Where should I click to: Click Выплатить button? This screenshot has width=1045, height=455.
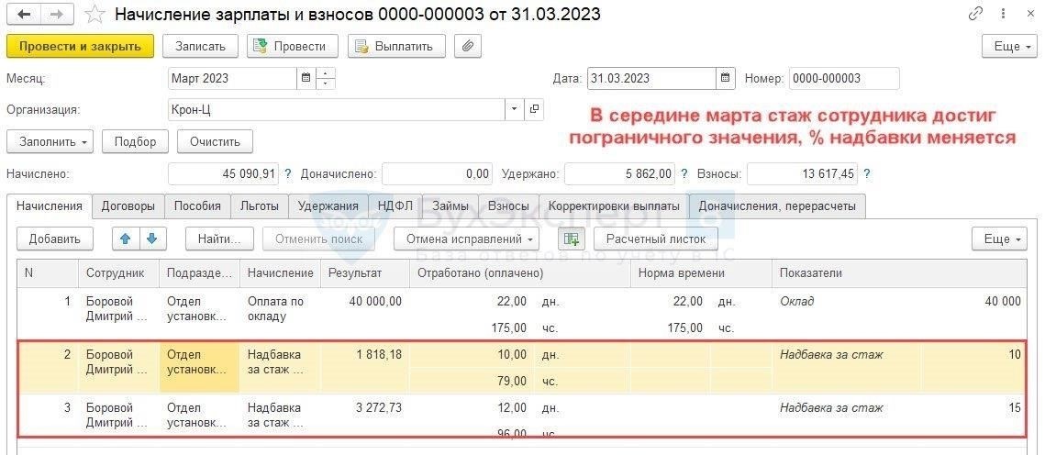coord(395,46)
